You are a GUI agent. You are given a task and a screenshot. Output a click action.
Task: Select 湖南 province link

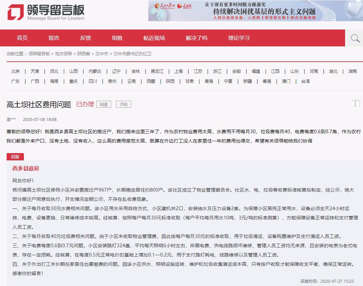click(x=353, y=72)
